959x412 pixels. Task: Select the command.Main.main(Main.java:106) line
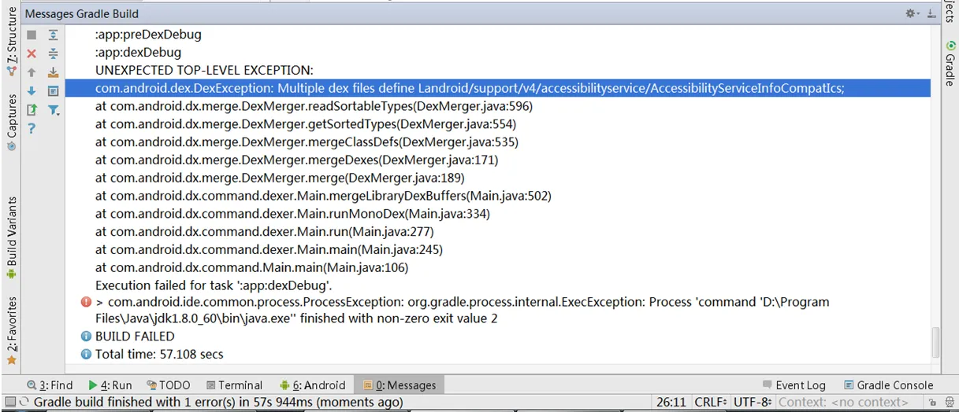(251, 268)
